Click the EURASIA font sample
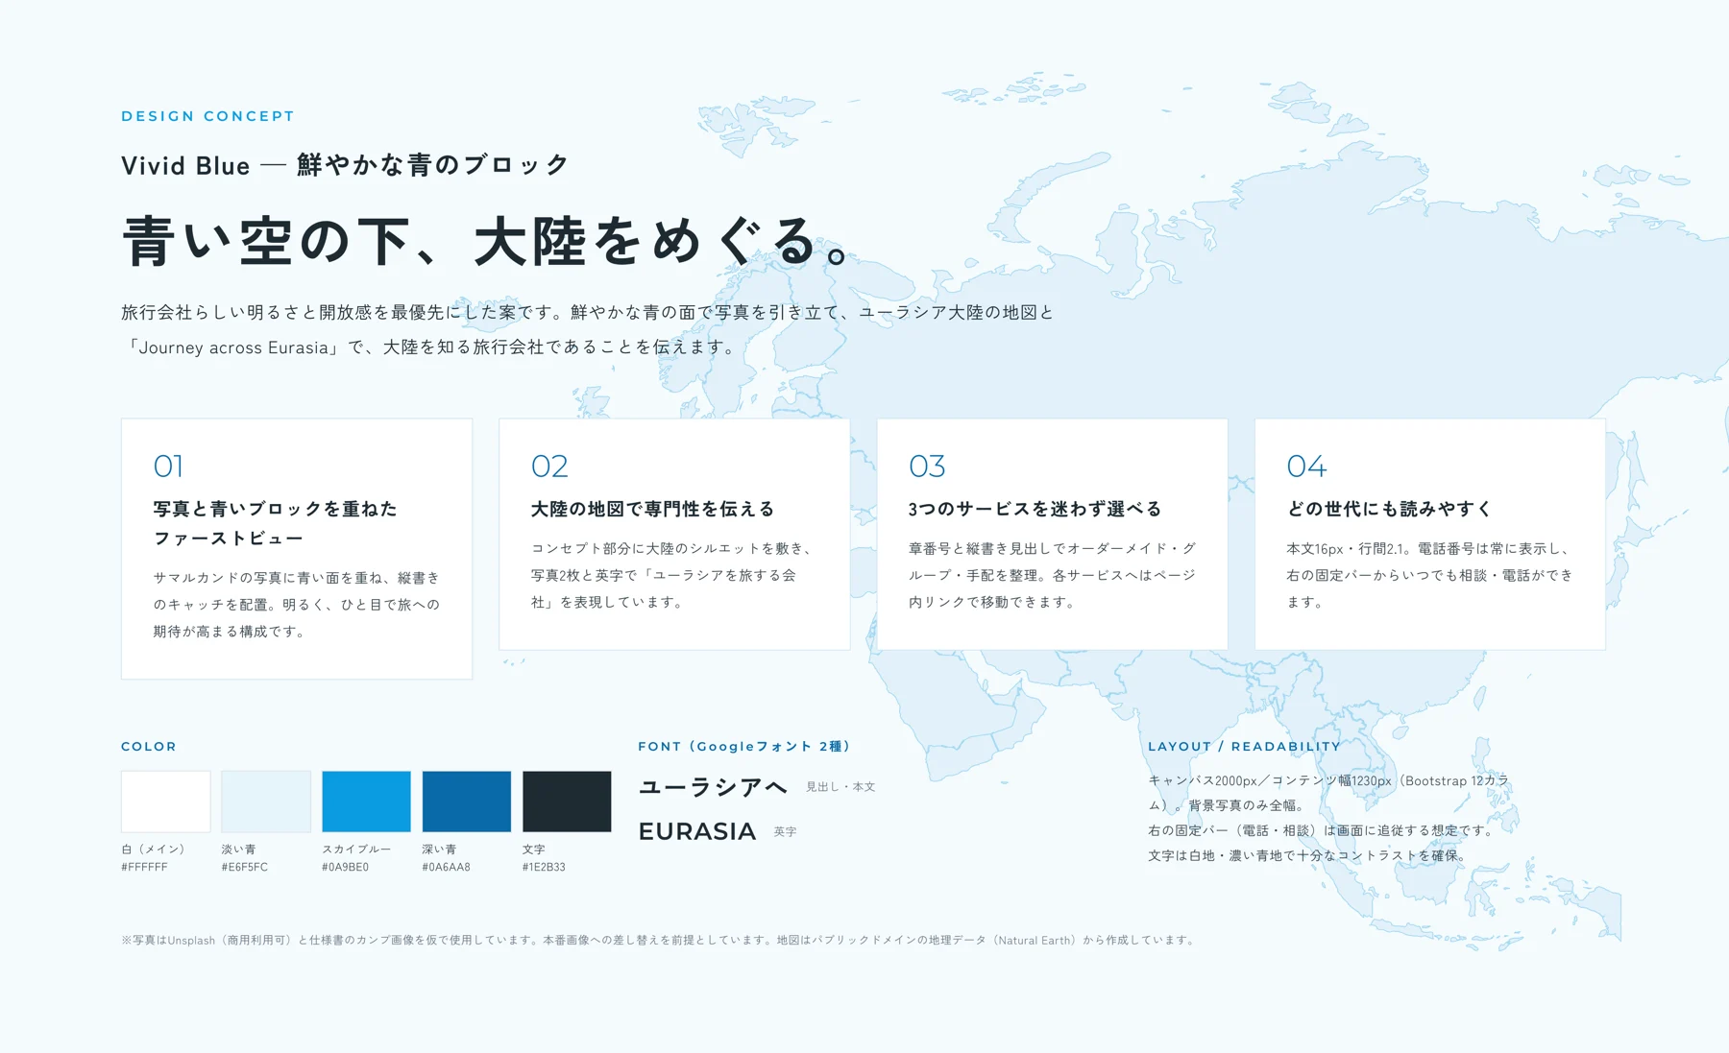This screenshot has height=1053, width=1729. 697,831
